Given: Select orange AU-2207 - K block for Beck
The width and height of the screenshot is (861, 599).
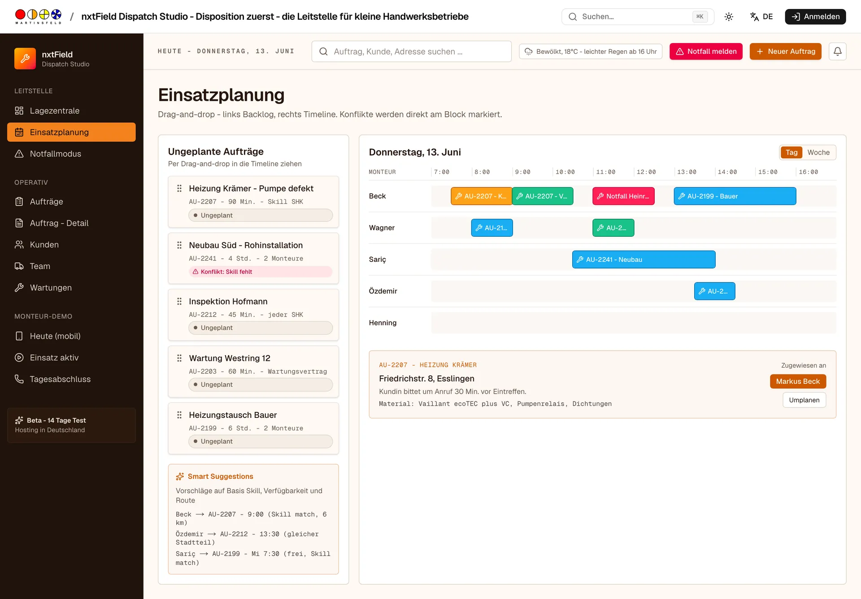Looking at the screenshot, I should pyautogui.click(x=481, y=196).
